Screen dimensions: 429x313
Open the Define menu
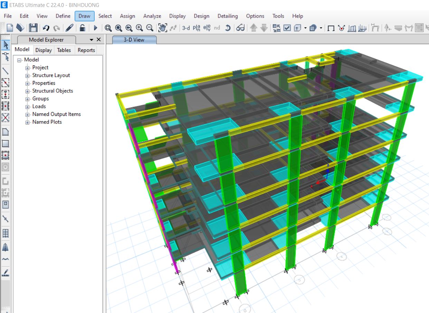63,16
